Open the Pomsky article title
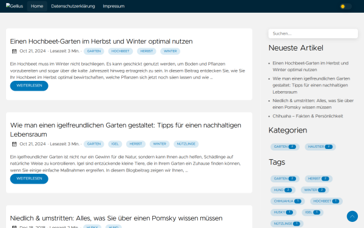The width and height of the screenshot is (364, 228). point(116,218)
